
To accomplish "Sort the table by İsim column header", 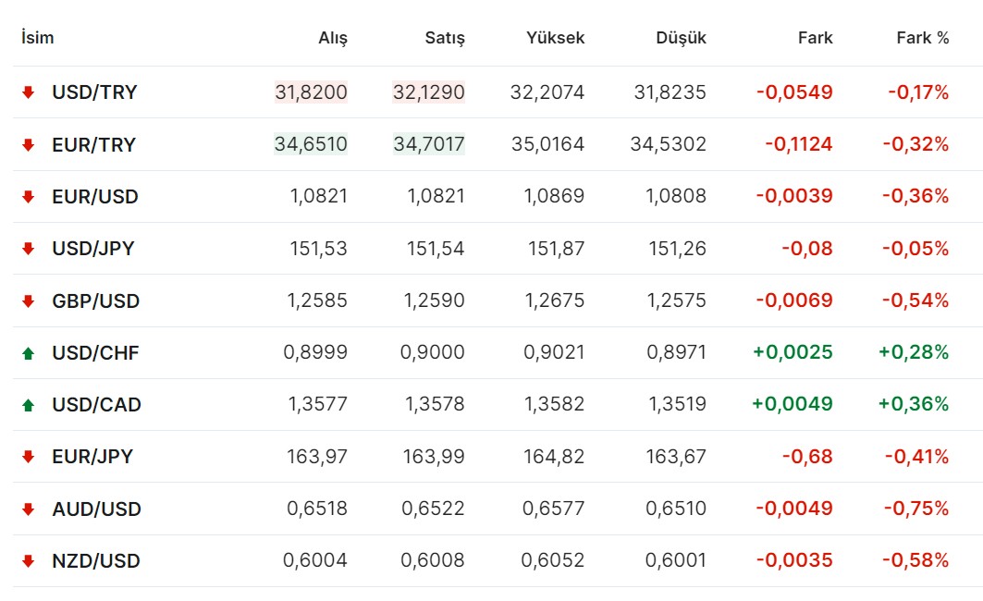I will coord(37,38).
